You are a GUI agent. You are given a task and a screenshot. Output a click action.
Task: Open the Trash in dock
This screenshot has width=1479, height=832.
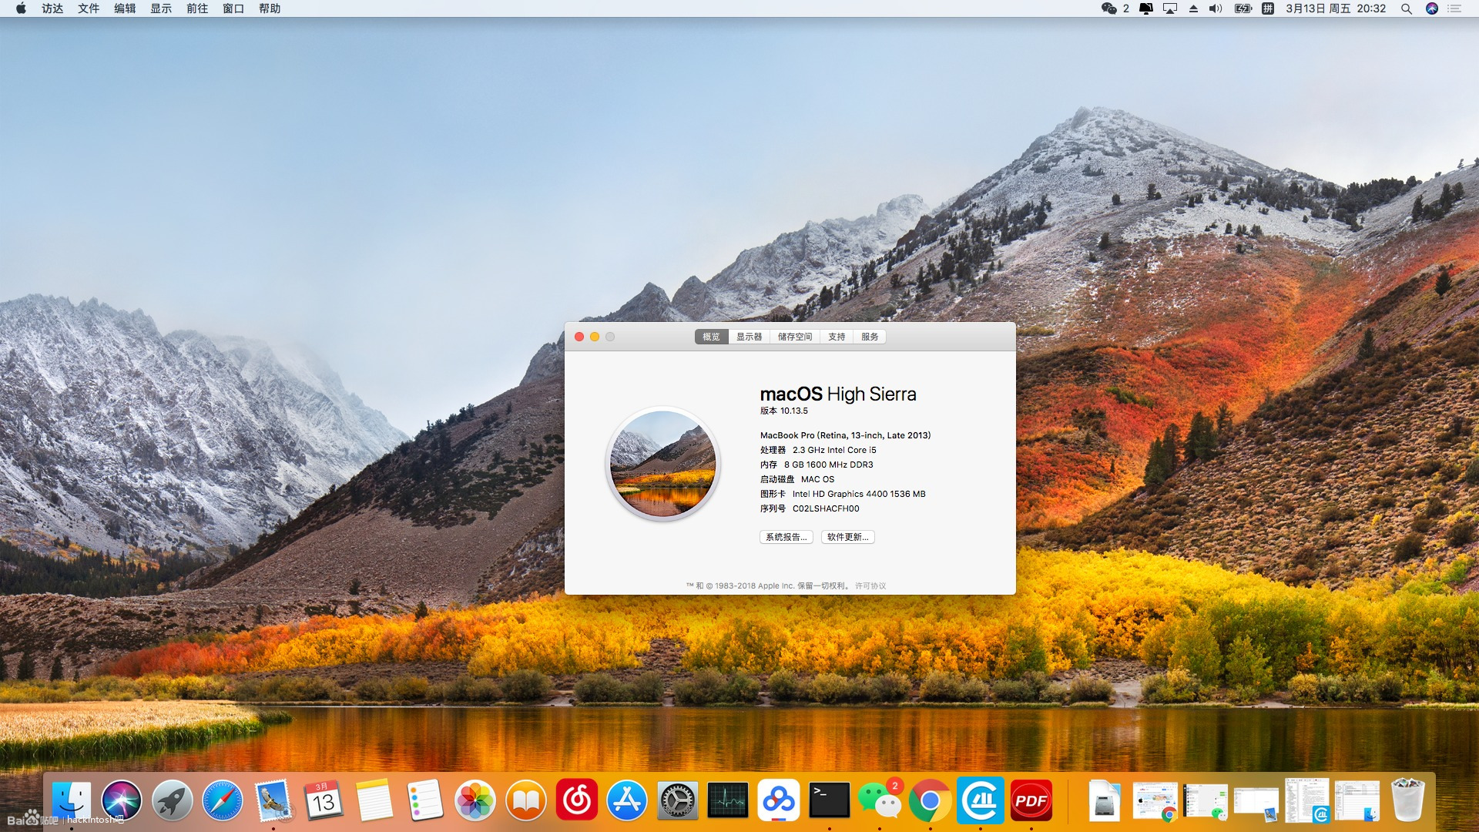(x=1407, y=801)
